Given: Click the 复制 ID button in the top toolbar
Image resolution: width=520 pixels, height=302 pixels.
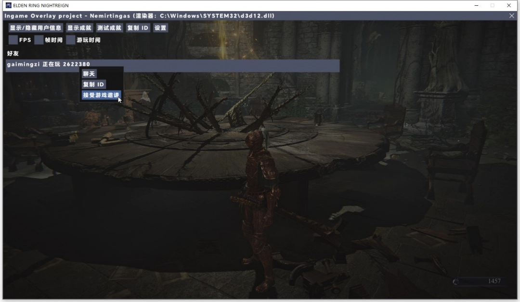Looking at the screenshot, I should tap(138, 28).
